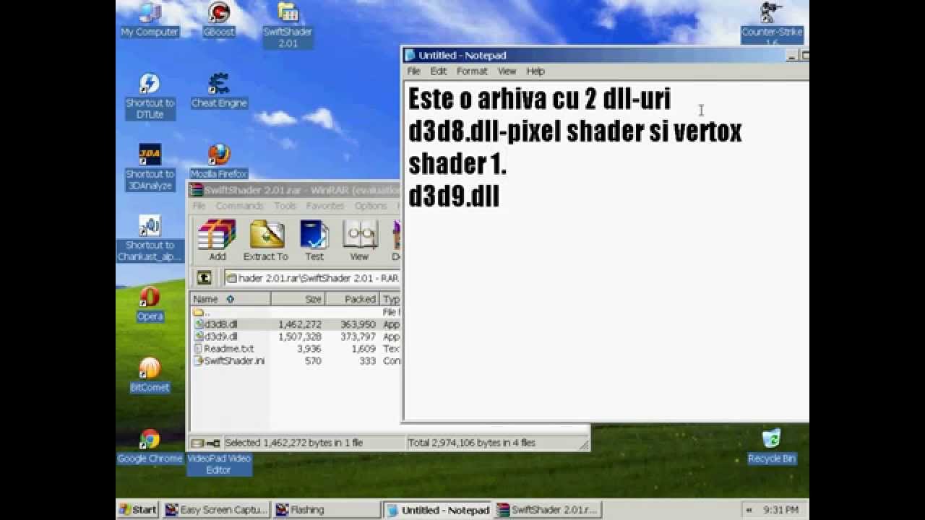This screenshot has height=520, width=925.
Task: Click WinRAR Extract To button
Action: [x=265, y=240]
